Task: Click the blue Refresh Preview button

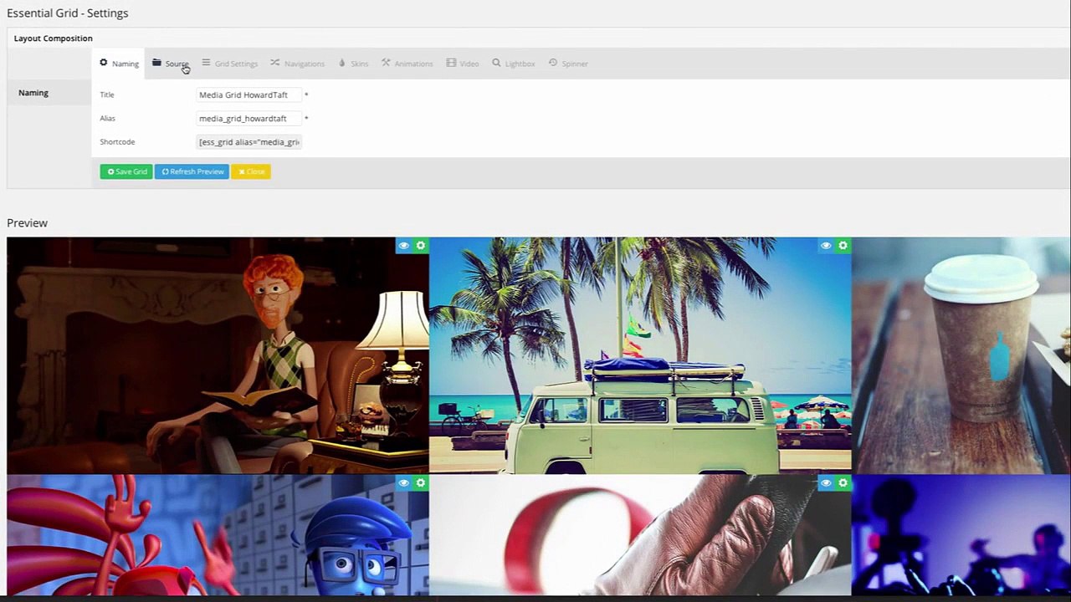Action: click(x=192, y=171)
